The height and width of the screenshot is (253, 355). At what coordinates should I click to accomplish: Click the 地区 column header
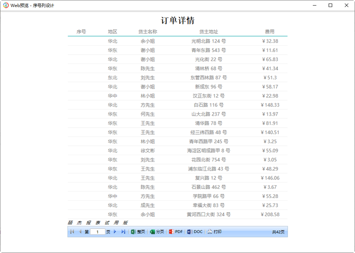[x=113, y=32]
